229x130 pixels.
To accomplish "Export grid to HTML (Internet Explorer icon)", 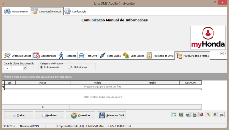I will click(188, 115).
